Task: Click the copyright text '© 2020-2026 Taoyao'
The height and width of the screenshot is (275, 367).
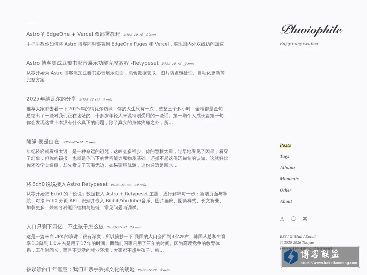Action: pos(297,242)
